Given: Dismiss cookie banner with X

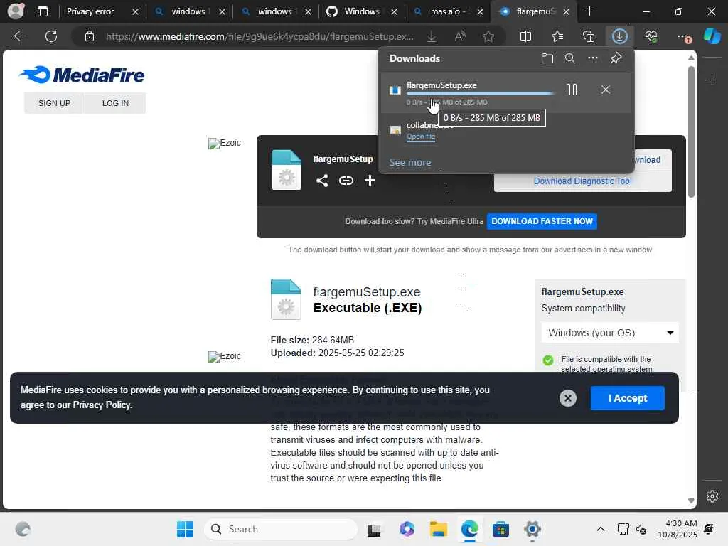Looking at the screenshot, I should (x=568, y=398).
